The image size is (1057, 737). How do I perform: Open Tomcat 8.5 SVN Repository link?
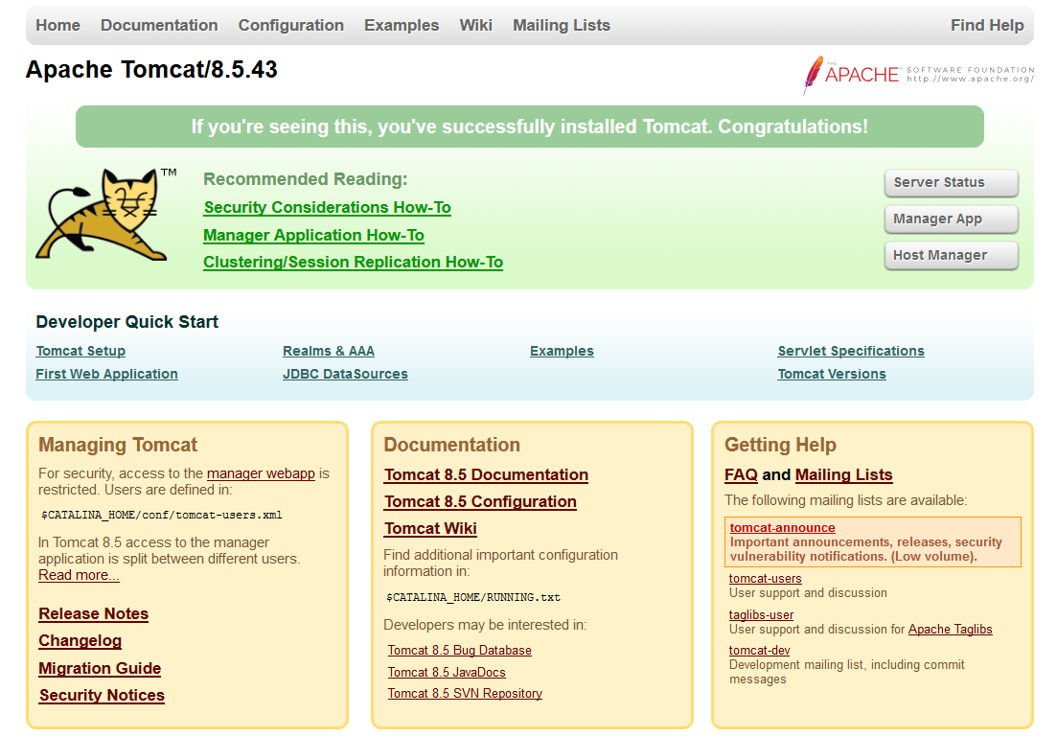click(465, 694)
